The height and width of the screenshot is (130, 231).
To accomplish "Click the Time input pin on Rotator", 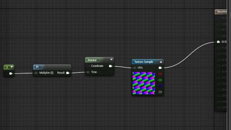I will [x=88, y=72].
